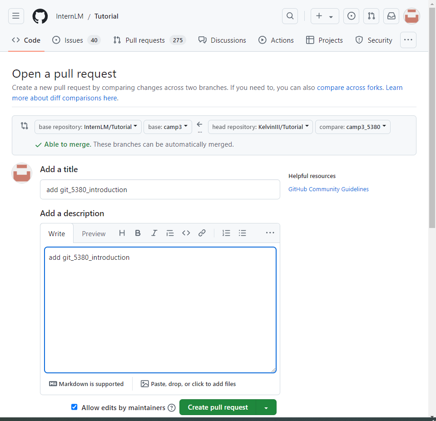Expand the base: camp3 branch dropdown
Screen dimensions: 436x421
(168, 127)
